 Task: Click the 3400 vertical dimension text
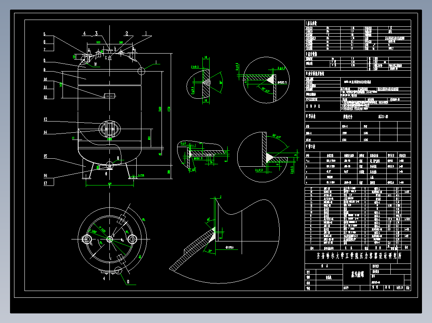(x=160, y=109)
